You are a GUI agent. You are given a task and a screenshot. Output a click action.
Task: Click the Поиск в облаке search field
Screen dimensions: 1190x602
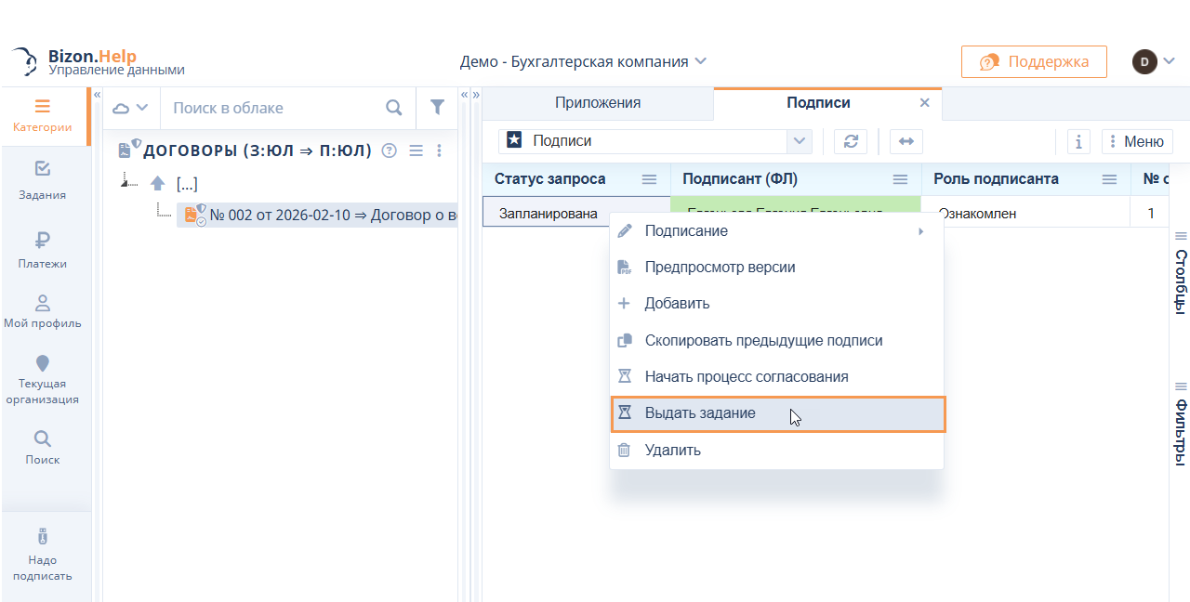274,108
